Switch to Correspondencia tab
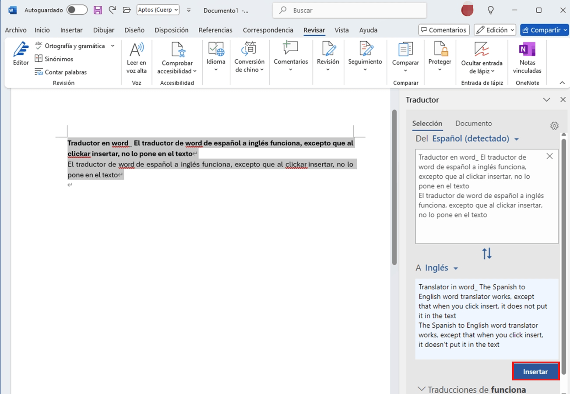570x394 pixels. [x=268, y=30]
